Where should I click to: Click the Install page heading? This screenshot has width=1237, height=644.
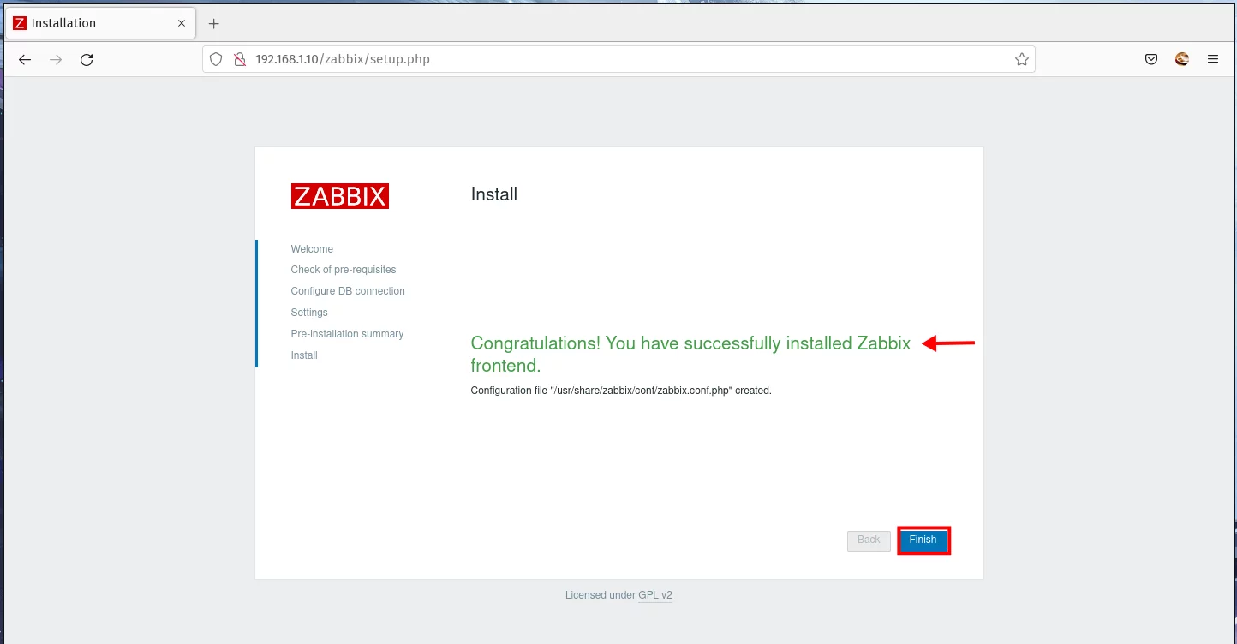tap(494, 194)
